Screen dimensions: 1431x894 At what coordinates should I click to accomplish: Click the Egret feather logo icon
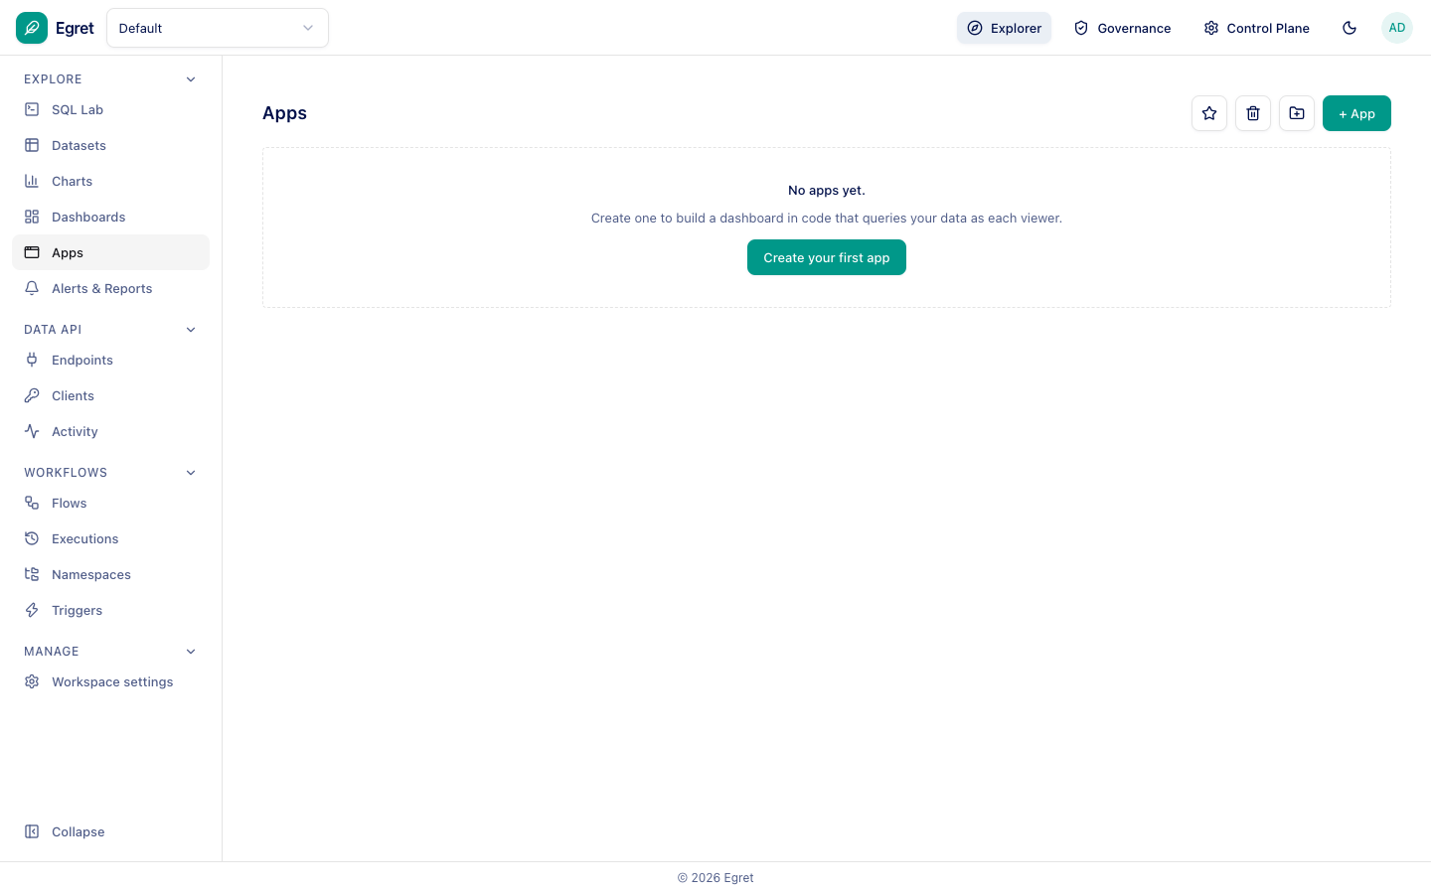(x=32, y=28)
